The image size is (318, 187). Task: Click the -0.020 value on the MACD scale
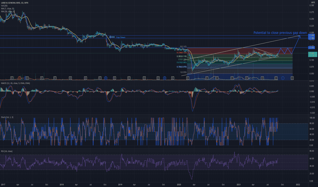(312, 113)
